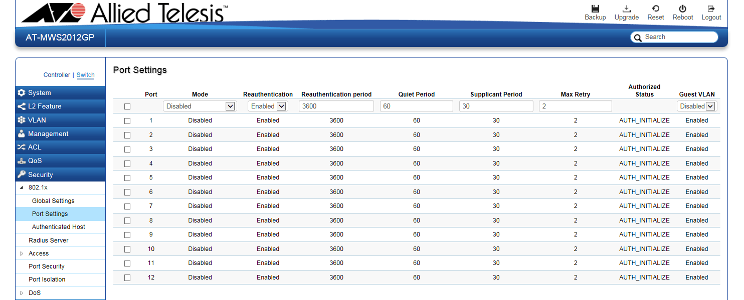Check the box for port 12
This screenshot has height=300, width=744.
pos(127,277)
